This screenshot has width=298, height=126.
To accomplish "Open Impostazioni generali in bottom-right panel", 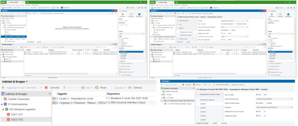I will (207, 100).
